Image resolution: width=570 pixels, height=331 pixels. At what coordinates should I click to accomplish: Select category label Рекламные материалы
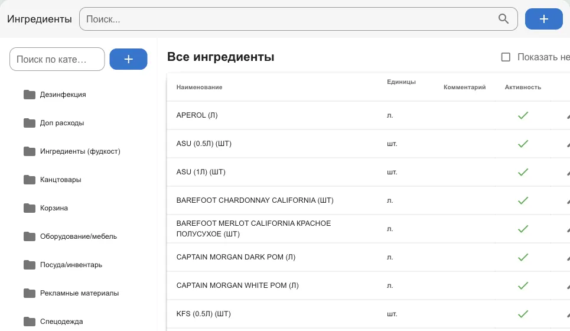tap(79, 293)
